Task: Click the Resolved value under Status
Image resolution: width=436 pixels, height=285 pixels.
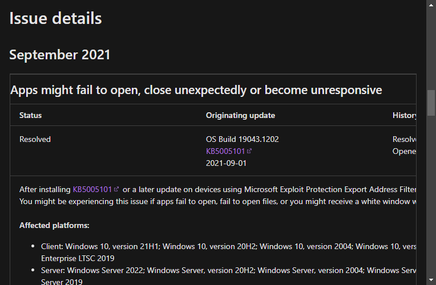Action: tap(35, 139)
